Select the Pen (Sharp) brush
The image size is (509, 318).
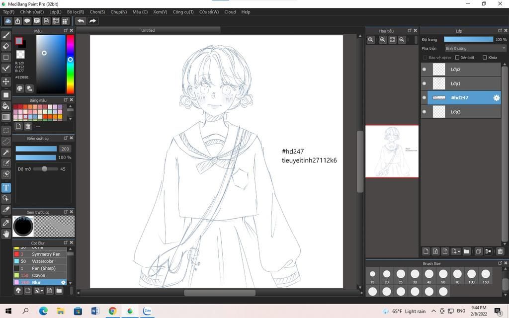point(40,268)
